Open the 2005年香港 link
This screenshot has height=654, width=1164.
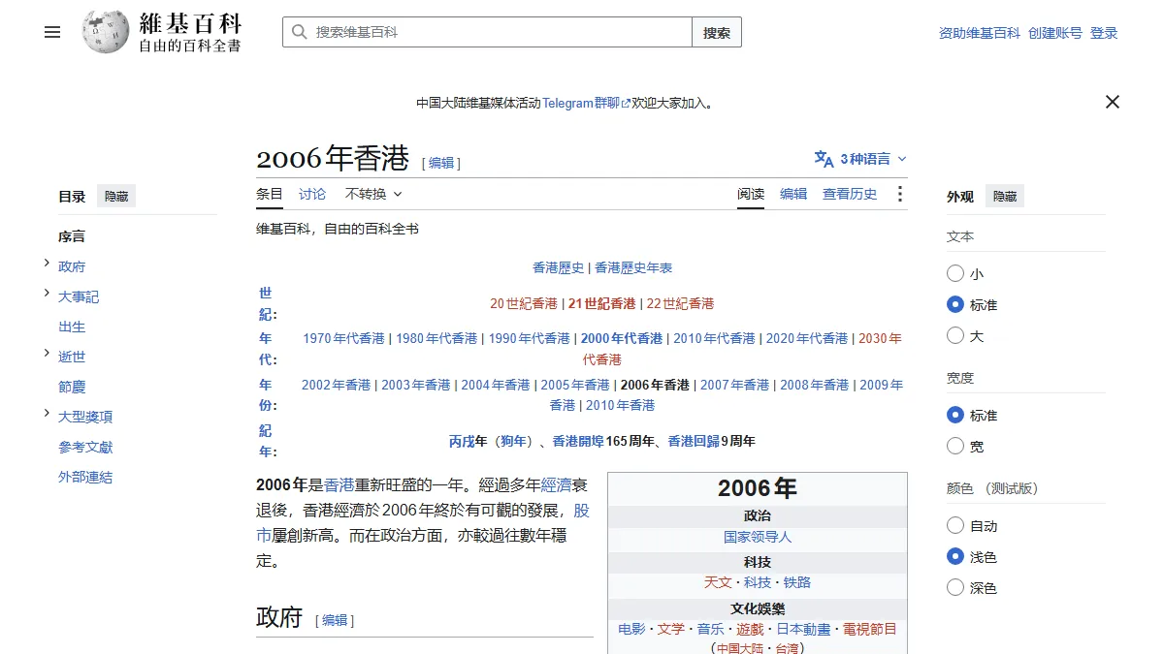pyautogui.click(x=575, y=385)
